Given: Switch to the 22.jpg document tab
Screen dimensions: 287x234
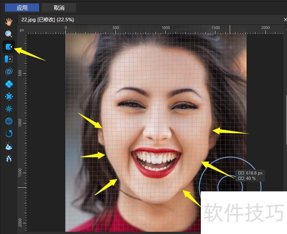Looking at the screenshot, I should [x=48, y=20].
